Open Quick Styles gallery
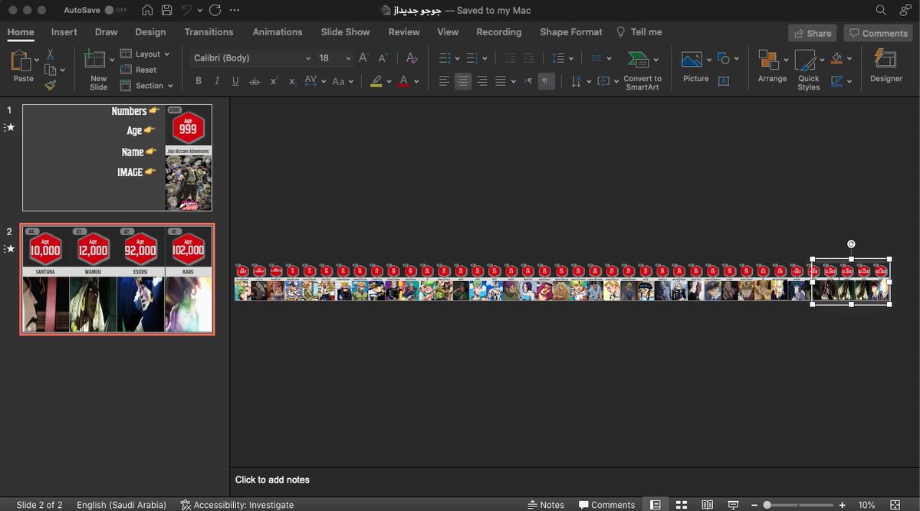 pyautogui.click(x=808, y=70)
